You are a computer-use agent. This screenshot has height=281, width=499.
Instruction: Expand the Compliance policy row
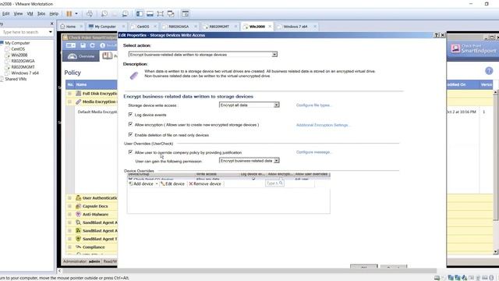coord(69,247)
